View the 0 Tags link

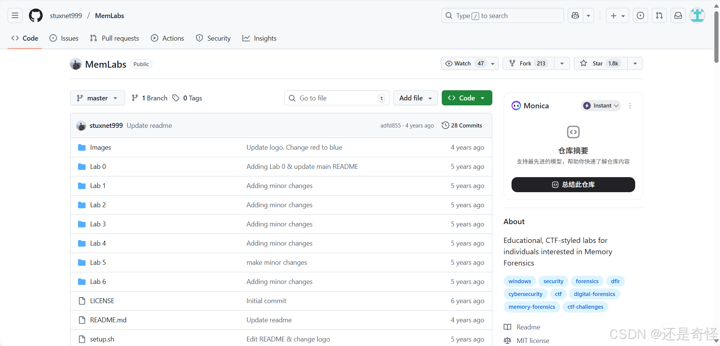coord(187,98)
